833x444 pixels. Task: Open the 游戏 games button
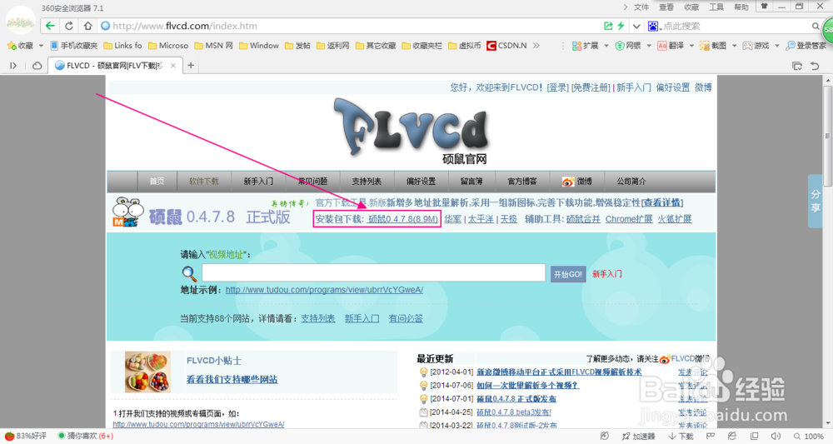pos(756,46)
